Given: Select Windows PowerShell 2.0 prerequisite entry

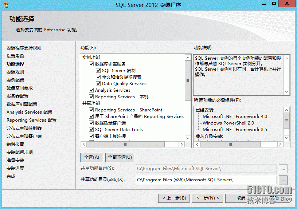Looking at the screenshot, I should pyautogui.click(x=228, y=123).
